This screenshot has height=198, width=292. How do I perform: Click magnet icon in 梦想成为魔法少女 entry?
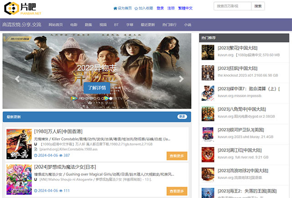pos(36,179)
